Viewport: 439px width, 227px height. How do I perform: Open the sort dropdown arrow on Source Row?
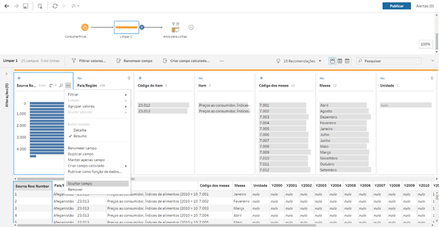click(56, 86)
